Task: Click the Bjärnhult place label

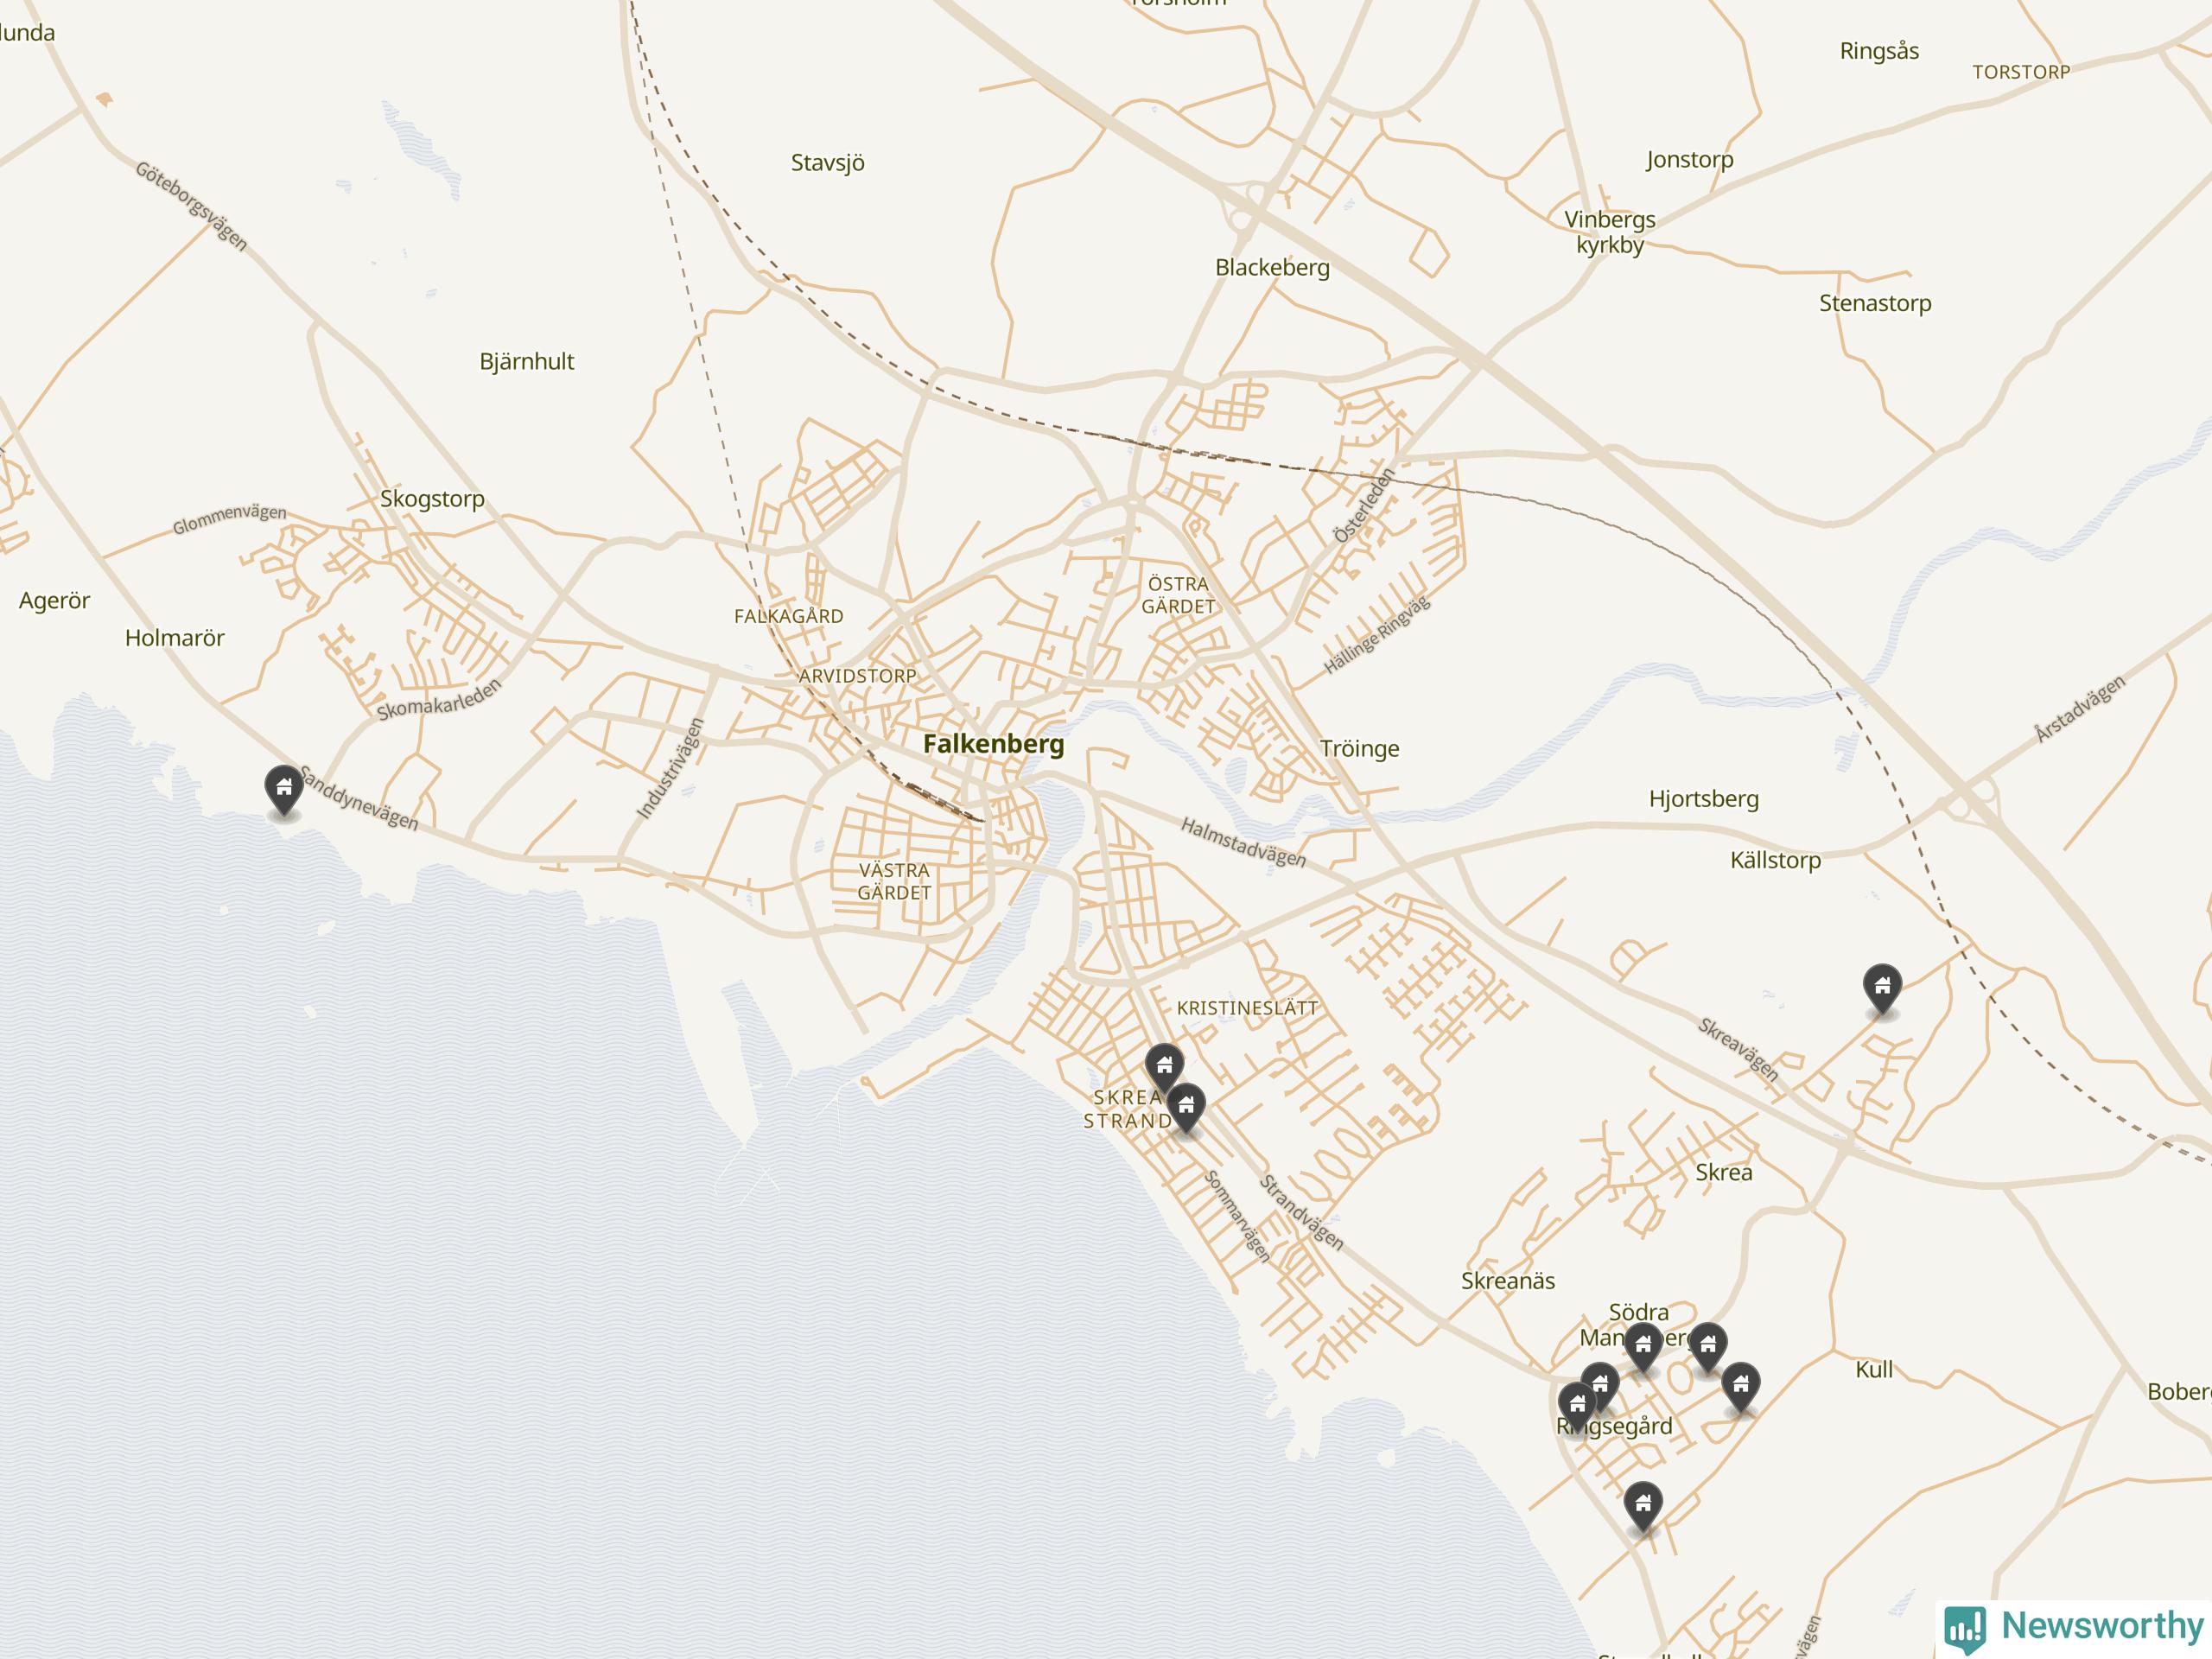Action: click(x=526, y=362)
